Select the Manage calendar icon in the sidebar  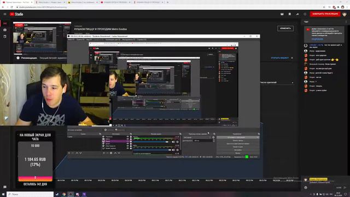[x=5, y=36]
